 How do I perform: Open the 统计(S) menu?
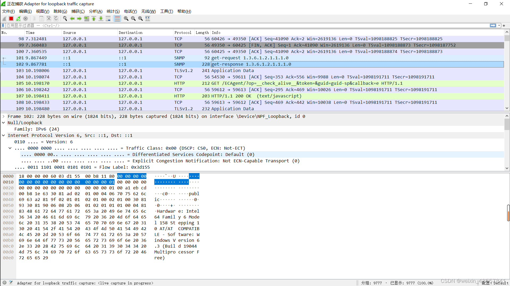(113, 11)
